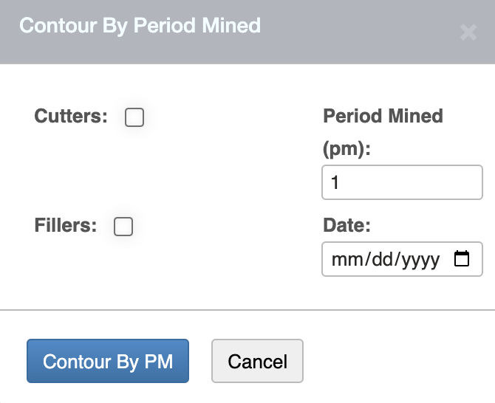Click the Date label
495x403 pixels.
(x=346, y=225)
